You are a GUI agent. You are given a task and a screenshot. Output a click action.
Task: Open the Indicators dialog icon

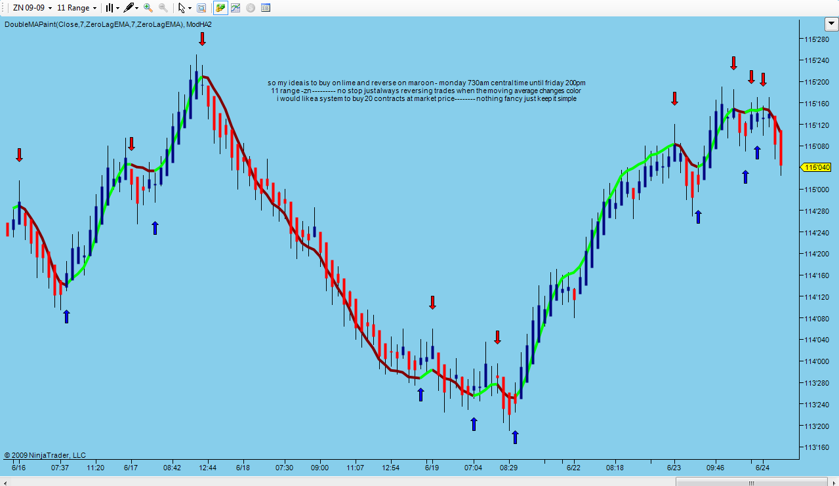(x=235, y=8)
